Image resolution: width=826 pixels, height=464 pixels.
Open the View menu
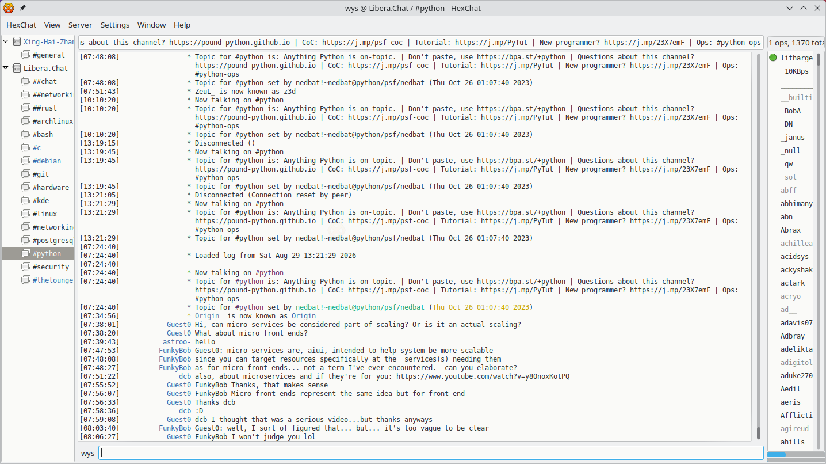click(x=52, y=25)
